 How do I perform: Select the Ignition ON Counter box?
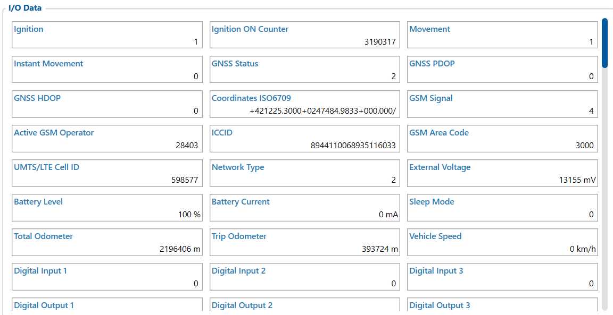click(304, 35)
